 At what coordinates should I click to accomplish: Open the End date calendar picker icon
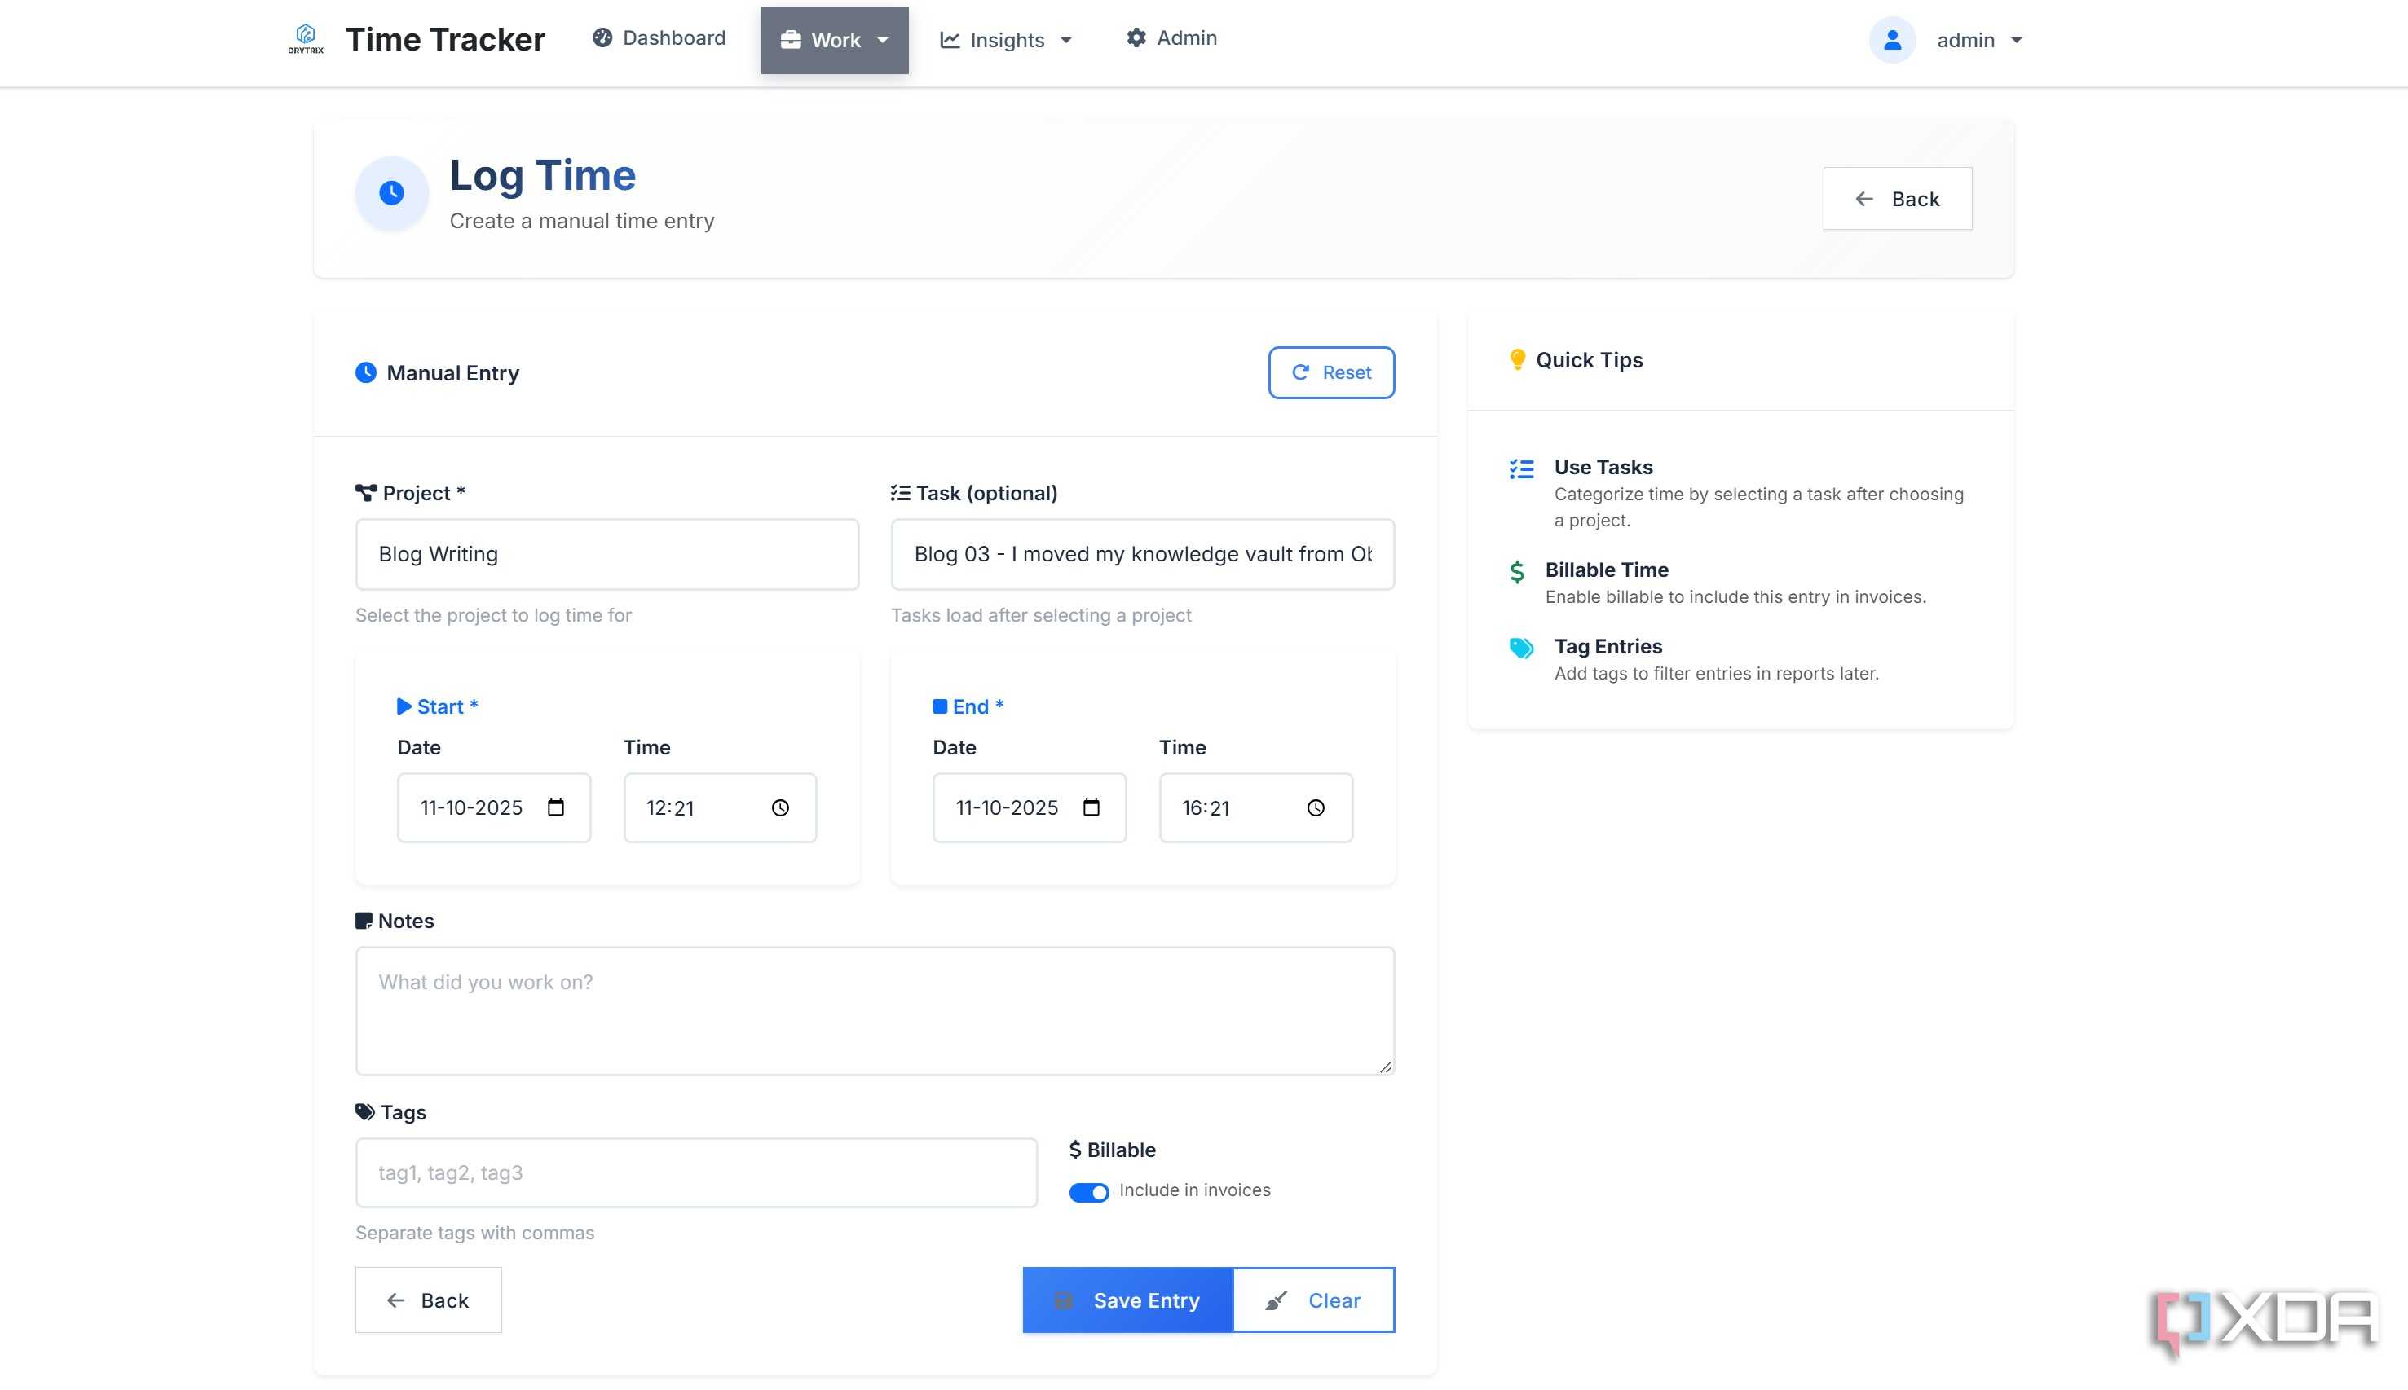[x=1091, y=807]
